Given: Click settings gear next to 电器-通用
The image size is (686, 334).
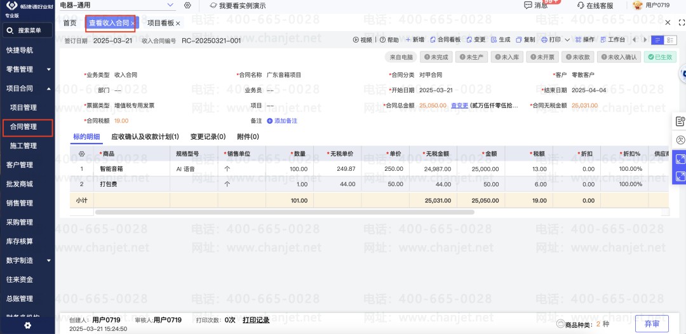Looking at the screenshot, I should pos(187,5).
